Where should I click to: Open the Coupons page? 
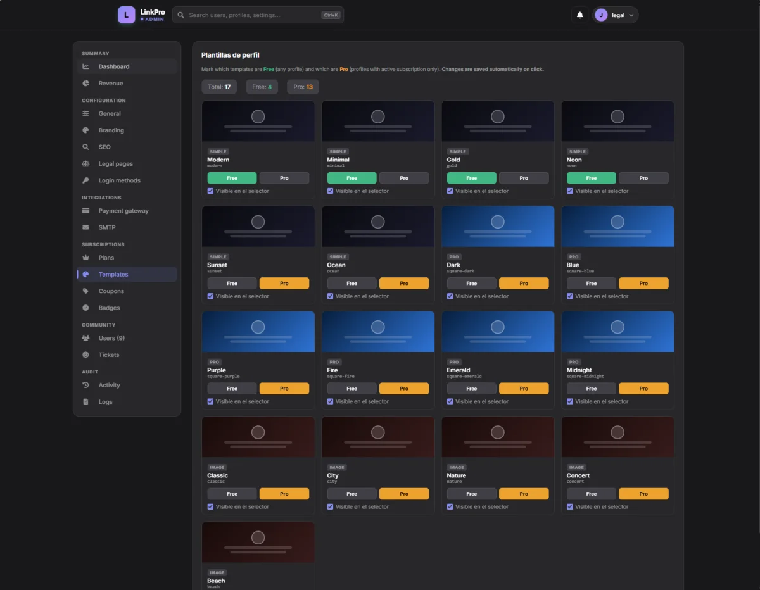point(127,291)
